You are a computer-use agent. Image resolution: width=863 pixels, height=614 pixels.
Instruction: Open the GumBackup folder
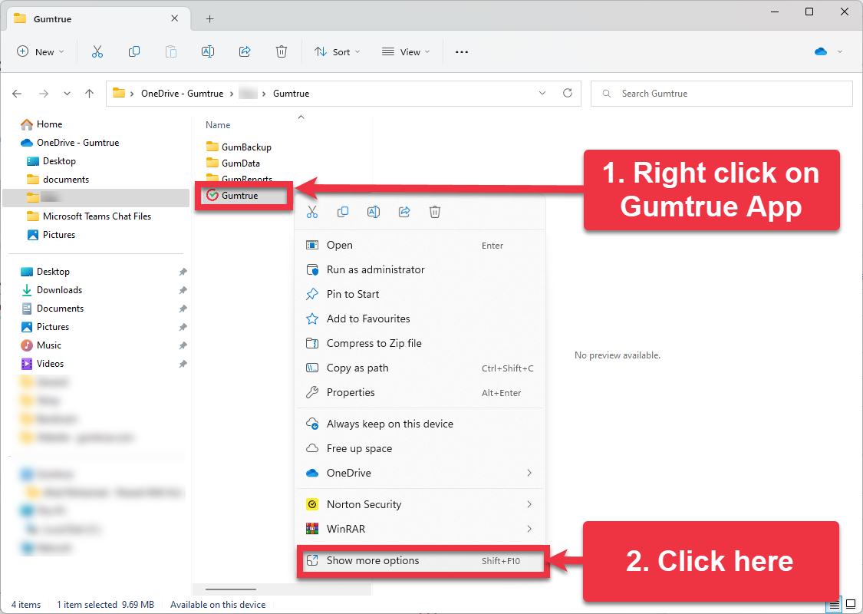(239, 147)
